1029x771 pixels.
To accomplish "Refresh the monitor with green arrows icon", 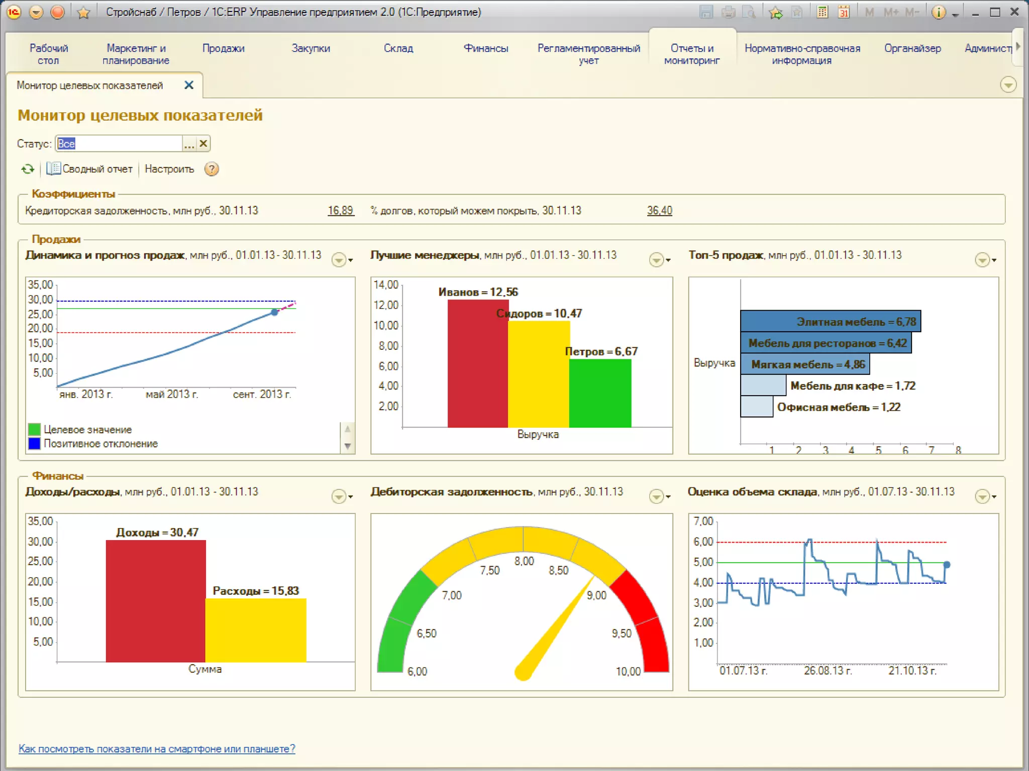I will (28, 169).
